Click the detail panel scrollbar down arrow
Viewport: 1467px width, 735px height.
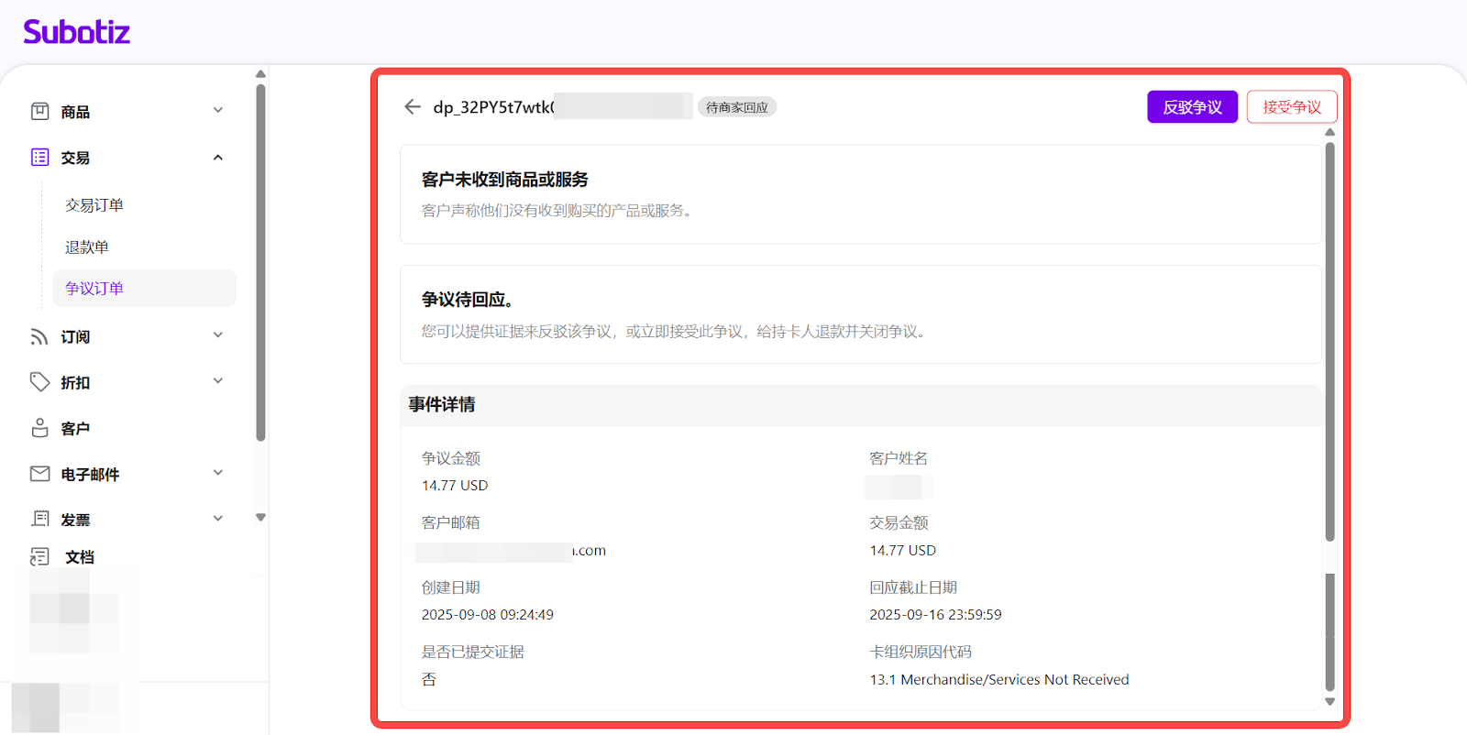click(1329, 702)
